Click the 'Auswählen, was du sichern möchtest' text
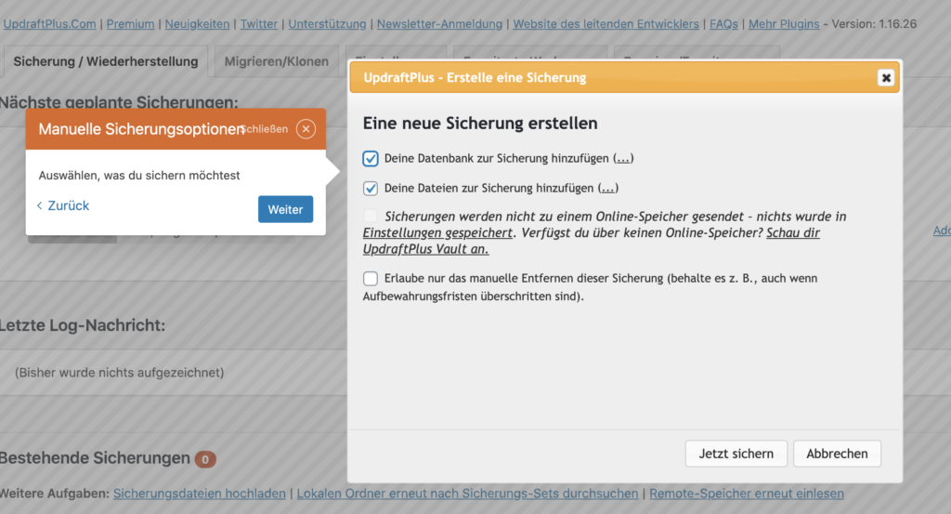951x514 pixels. (139, 176)
